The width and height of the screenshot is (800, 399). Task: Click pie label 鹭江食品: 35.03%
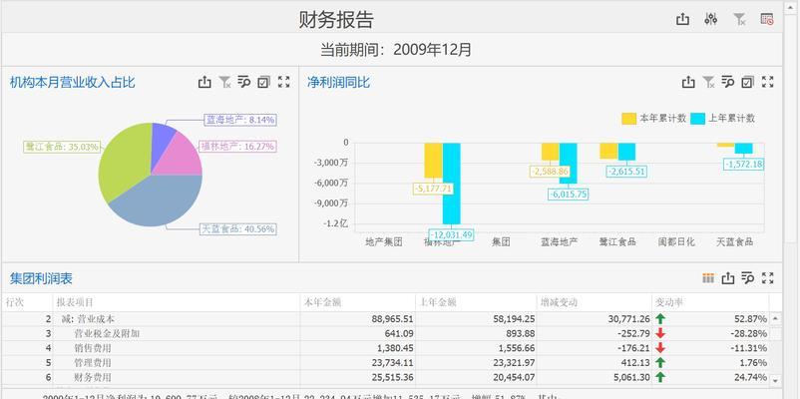(62, 147)
